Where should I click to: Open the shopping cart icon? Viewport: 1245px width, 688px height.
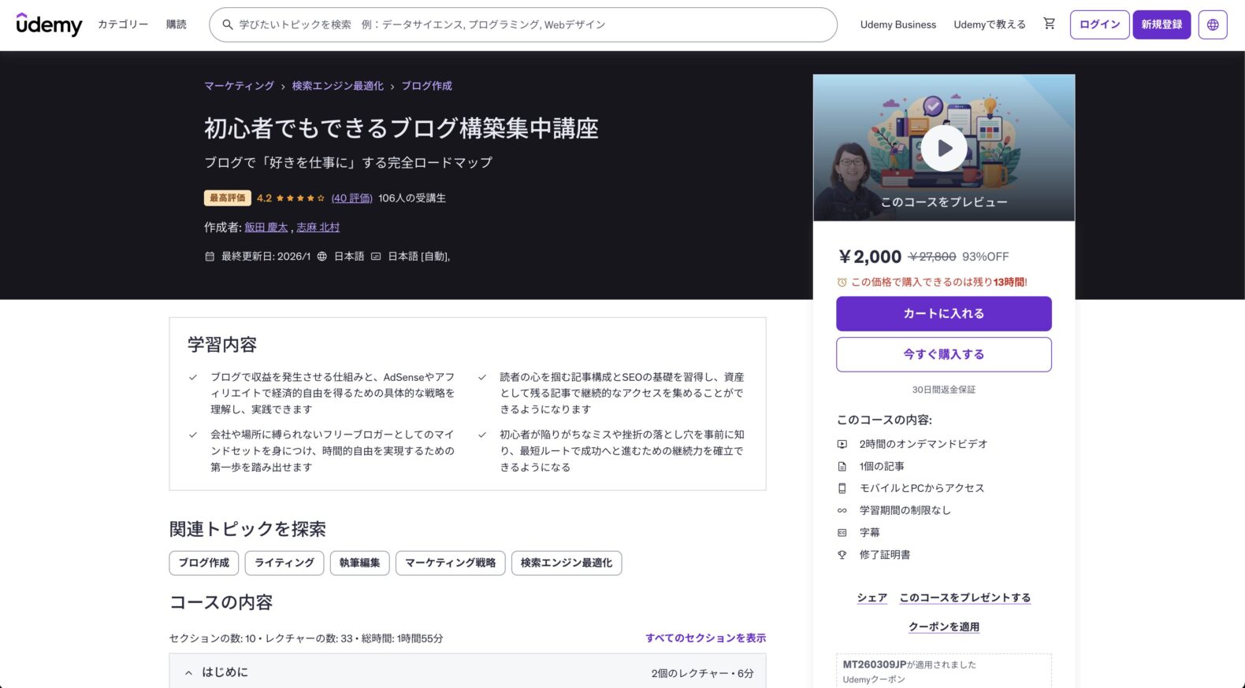1049,24
